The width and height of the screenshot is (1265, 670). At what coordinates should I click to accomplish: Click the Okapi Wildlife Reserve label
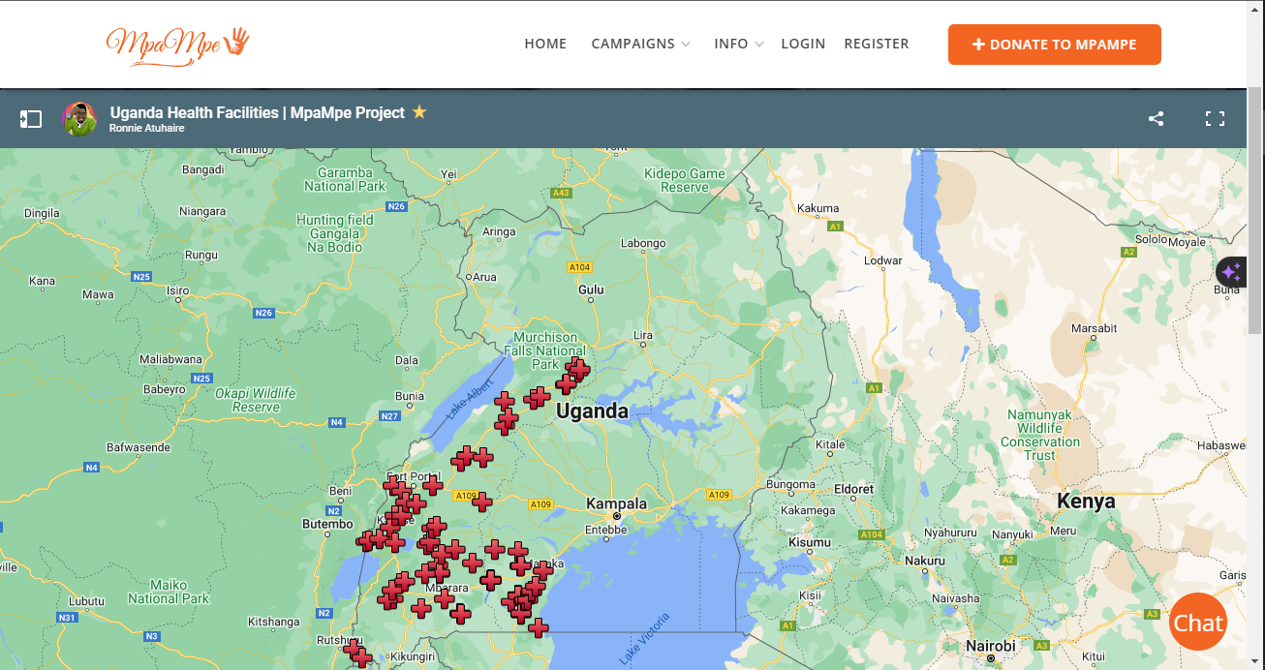click(256, 400)
